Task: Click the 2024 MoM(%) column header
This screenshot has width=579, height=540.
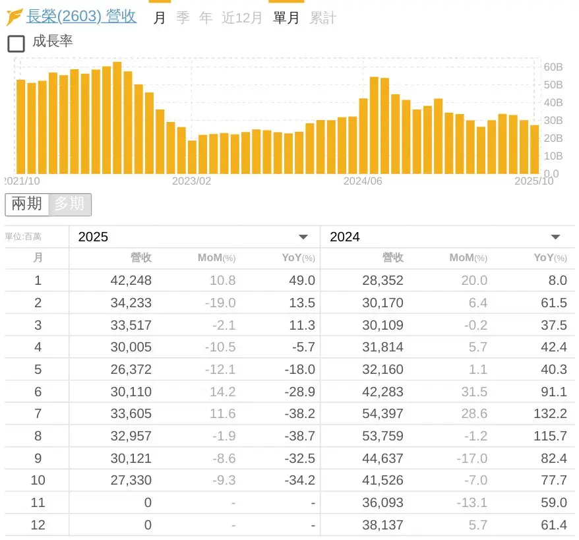Action: (468, 258)
